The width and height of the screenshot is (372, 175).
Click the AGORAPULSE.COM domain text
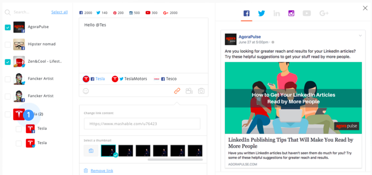[242, 165]
